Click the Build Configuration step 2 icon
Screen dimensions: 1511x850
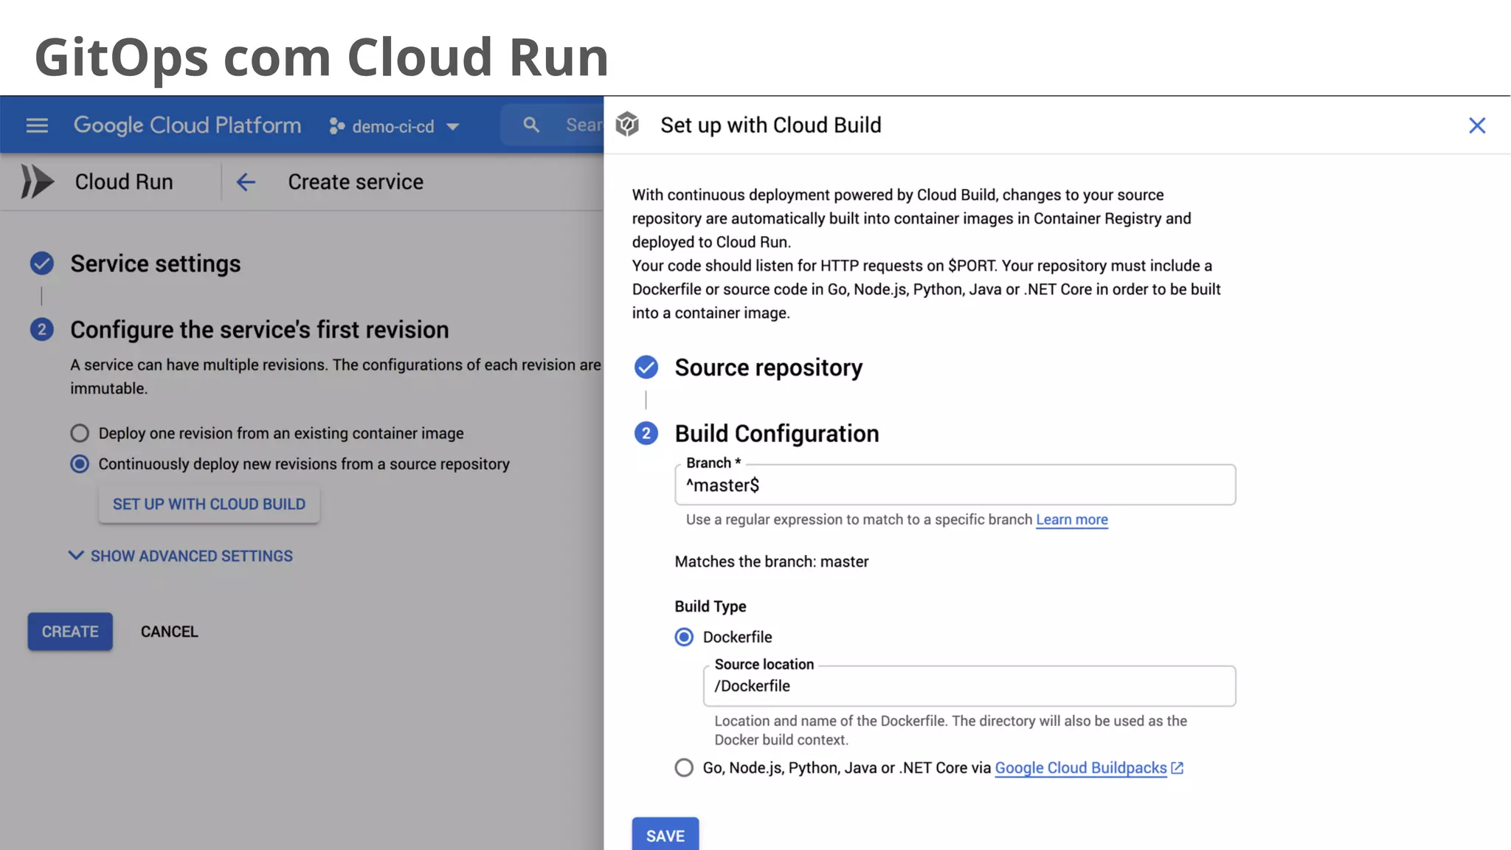(646, 433)
